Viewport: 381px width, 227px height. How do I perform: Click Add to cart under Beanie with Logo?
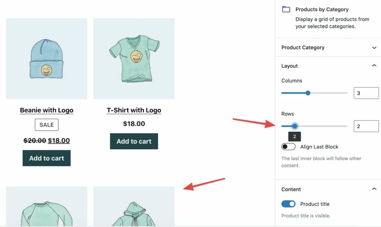click(47, 158)
